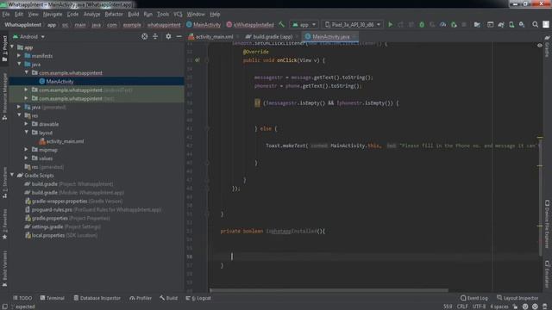This screenshot has width=552, height=310.
Task: Open AVD Manager from the toolbar
Action: (511, 25)
